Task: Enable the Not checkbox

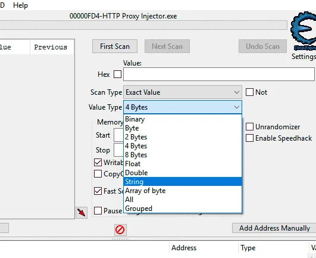Action: click(249, 92)
